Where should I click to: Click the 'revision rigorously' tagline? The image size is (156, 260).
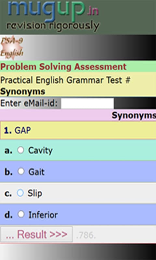(53, 27)
